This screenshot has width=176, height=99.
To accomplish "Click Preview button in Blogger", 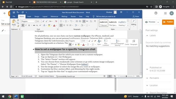I will coord(150,22).
